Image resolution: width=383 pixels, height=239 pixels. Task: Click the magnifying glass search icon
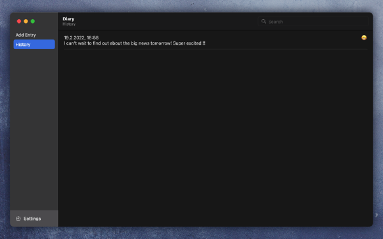point(264,22)
